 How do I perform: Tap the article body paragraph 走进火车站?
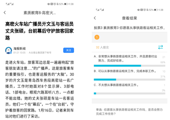click(40, 89)
